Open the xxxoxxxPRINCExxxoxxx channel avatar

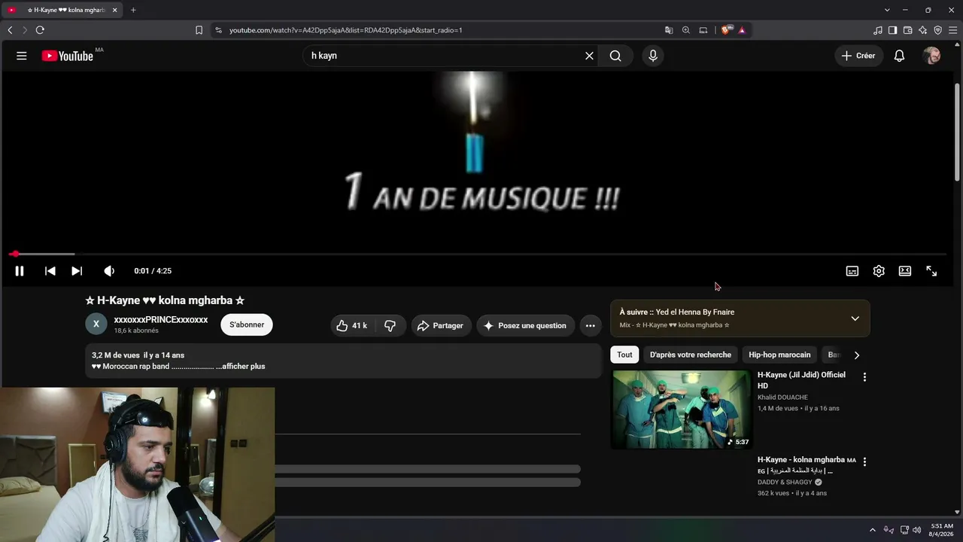click(96, 324)
